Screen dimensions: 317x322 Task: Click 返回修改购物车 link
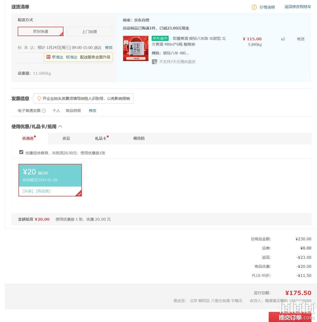click(x=298, y=7)
